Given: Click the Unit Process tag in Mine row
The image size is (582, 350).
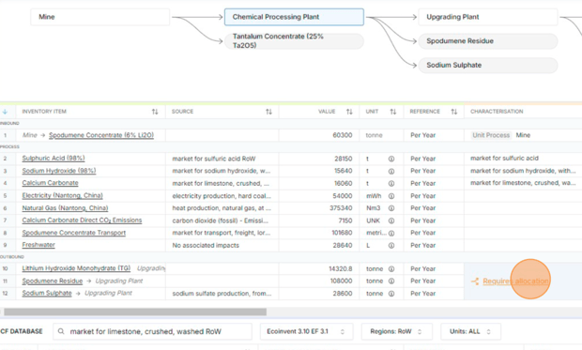Looking at the screenshot, I should (x=491, y=135).
